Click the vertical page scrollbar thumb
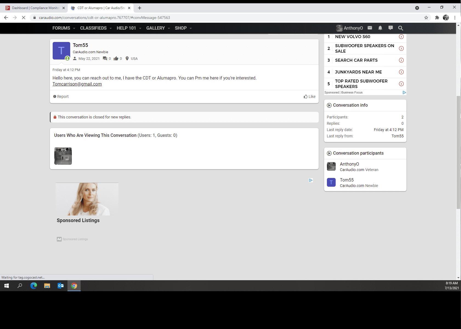Viewport: 461px width, 329px height. 458,152
